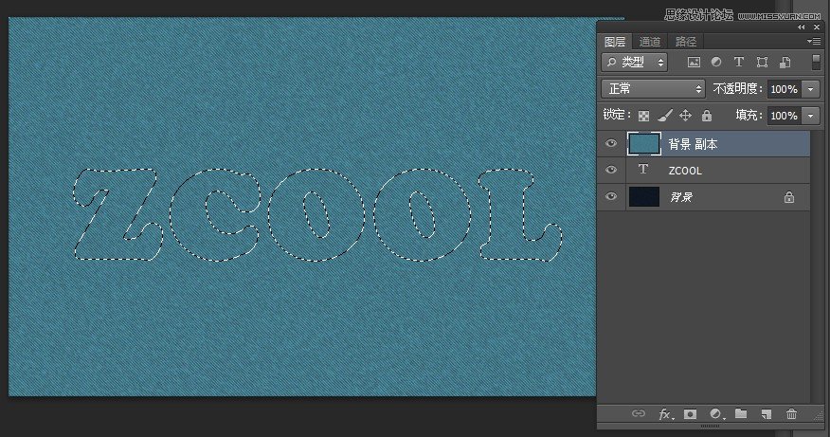Image resolution: width=830 pixels, height=437 pixels.
Task: Filter layers by pixel layer icon
Action: [x=694, y=62]
